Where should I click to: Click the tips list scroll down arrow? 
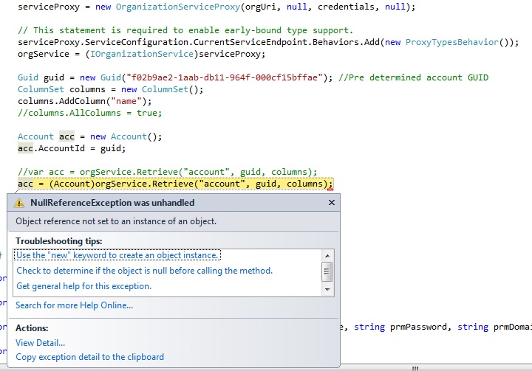tap(327, 289)
